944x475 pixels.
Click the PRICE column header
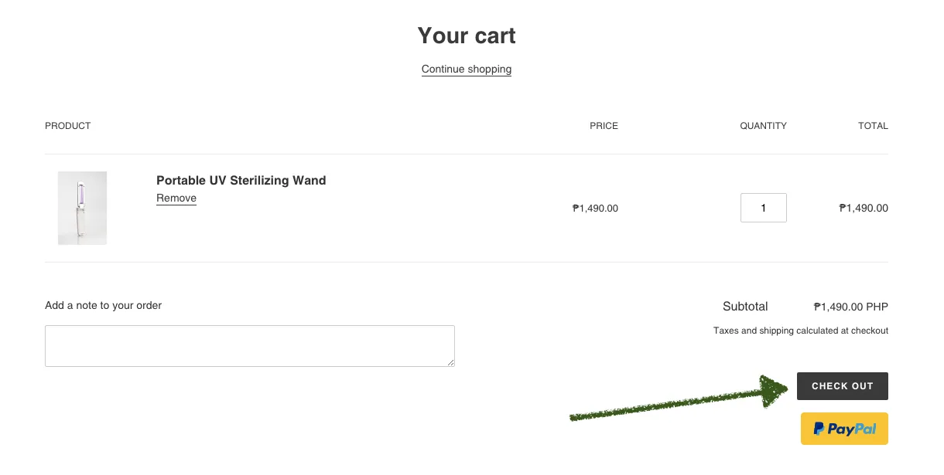click(x=604, y=126)
